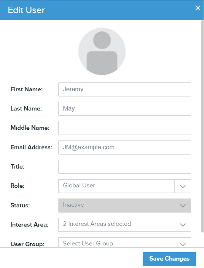Open the 2 Interest Areas selected dropdown
The image size is (204, 268).
[x=125, y=225]
